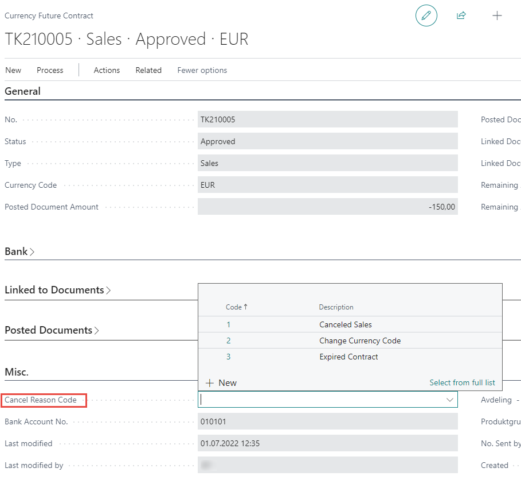Click the Cancel Reason Code dropdown arrow
521x499 pixels.
click(450, 400)
